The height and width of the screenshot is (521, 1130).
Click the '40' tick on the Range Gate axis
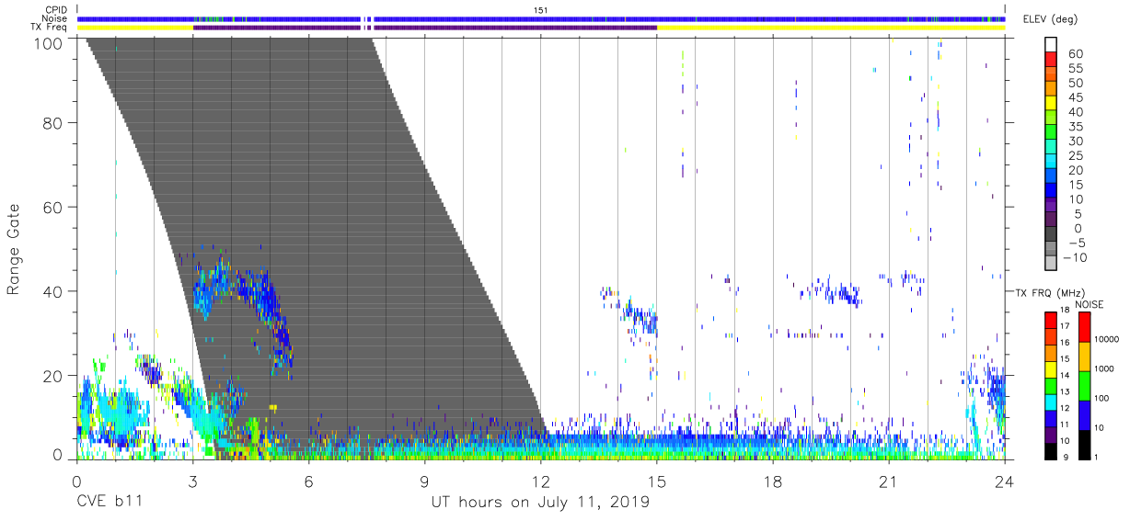(52, 291)
